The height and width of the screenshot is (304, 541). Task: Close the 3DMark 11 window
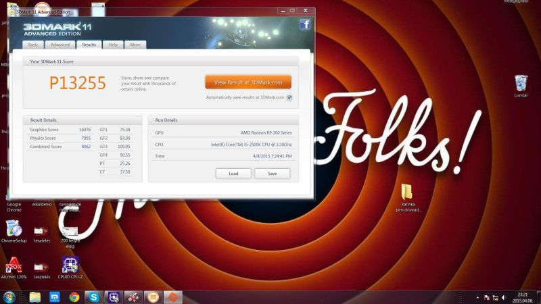tap(306, 11)
